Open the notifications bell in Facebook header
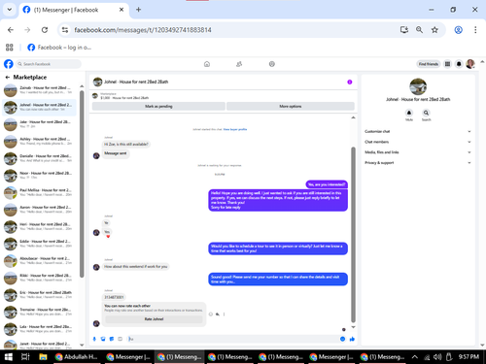486x364 pixels. click(459, 64)
